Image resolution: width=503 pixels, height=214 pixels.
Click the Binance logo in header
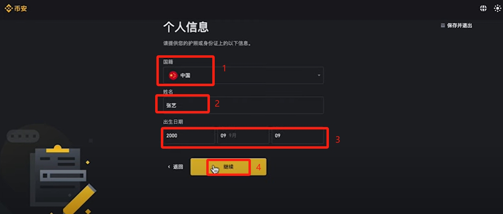point(16,8)
